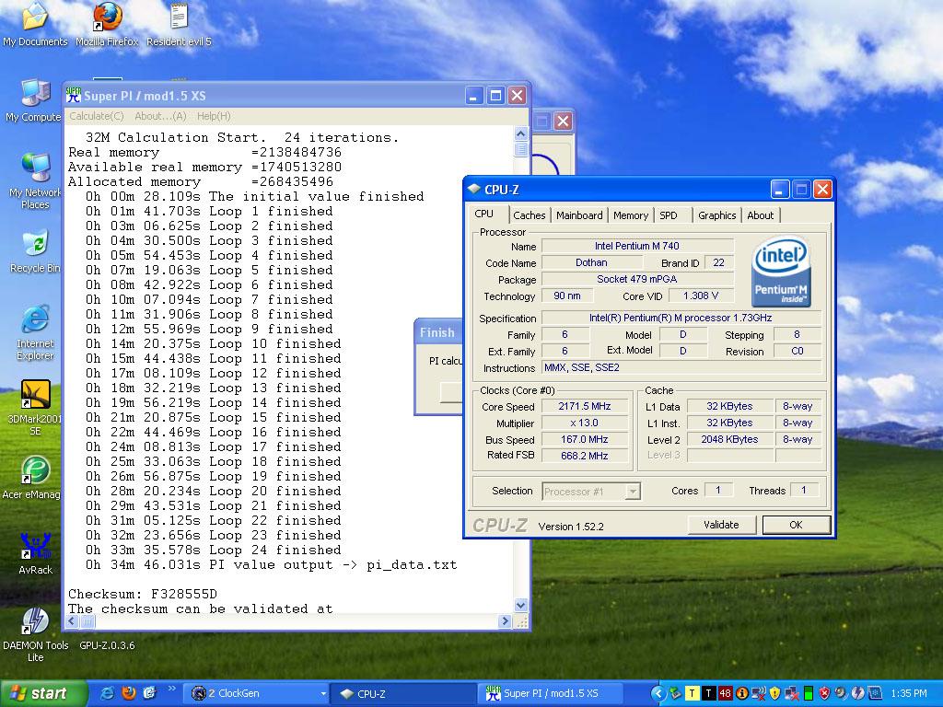Viewport: 943px width, 707px height.
Task: Click OK button in CPU-Z
Action: point(797,525)
